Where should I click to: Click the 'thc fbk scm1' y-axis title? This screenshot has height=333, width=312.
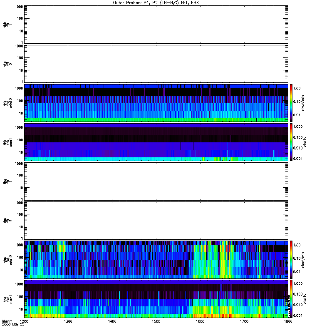point(8,299)
